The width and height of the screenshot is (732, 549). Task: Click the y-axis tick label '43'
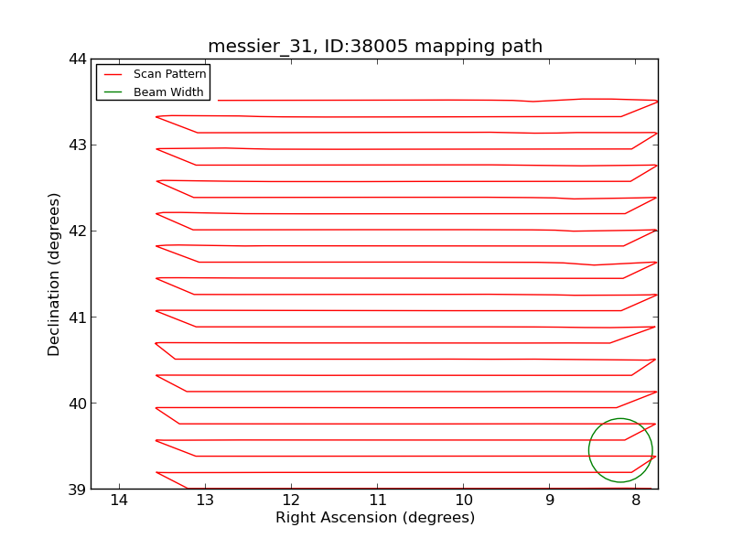click(x=78, y=145)
